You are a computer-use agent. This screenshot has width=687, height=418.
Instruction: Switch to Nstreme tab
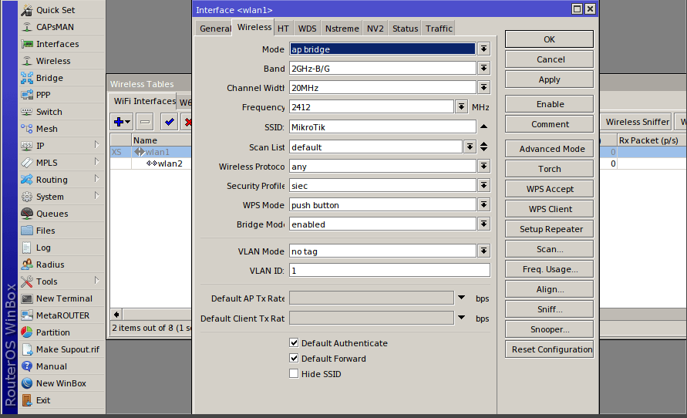(342, 29)
